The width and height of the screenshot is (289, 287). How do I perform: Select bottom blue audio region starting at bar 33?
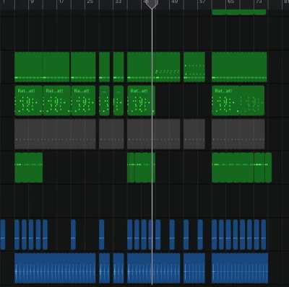pyautogui.click(x=118, y=268)
